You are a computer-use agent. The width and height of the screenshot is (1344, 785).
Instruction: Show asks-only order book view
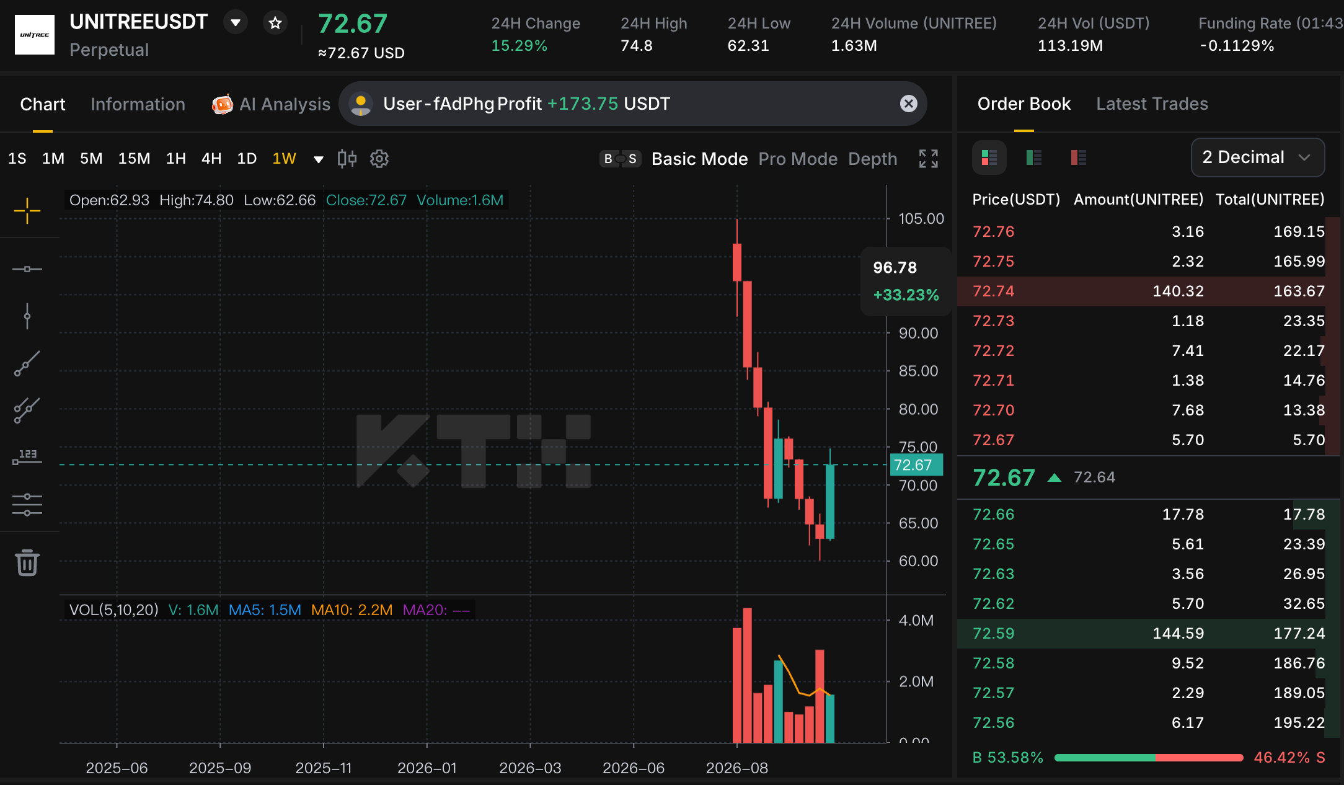click(x=1079, y=157)
